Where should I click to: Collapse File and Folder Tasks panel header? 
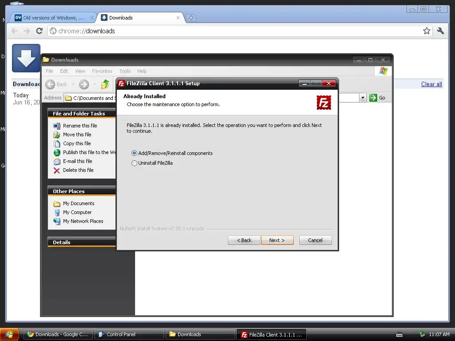click(x=82, y=114)
